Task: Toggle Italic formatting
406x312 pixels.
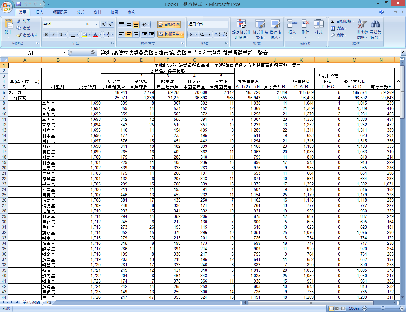Action: (x=53, y=35)
